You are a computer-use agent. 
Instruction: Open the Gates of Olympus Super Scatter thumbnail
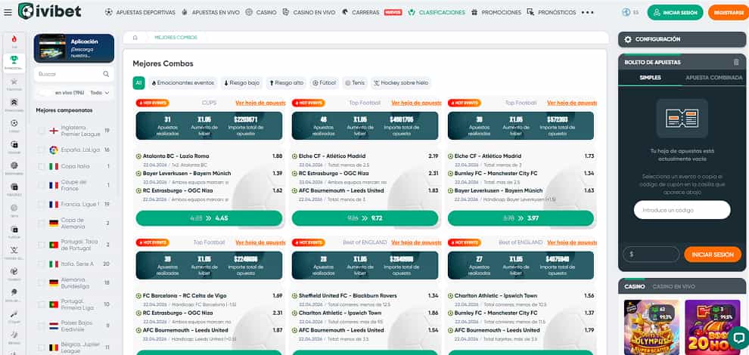click(x=651, y=327)
